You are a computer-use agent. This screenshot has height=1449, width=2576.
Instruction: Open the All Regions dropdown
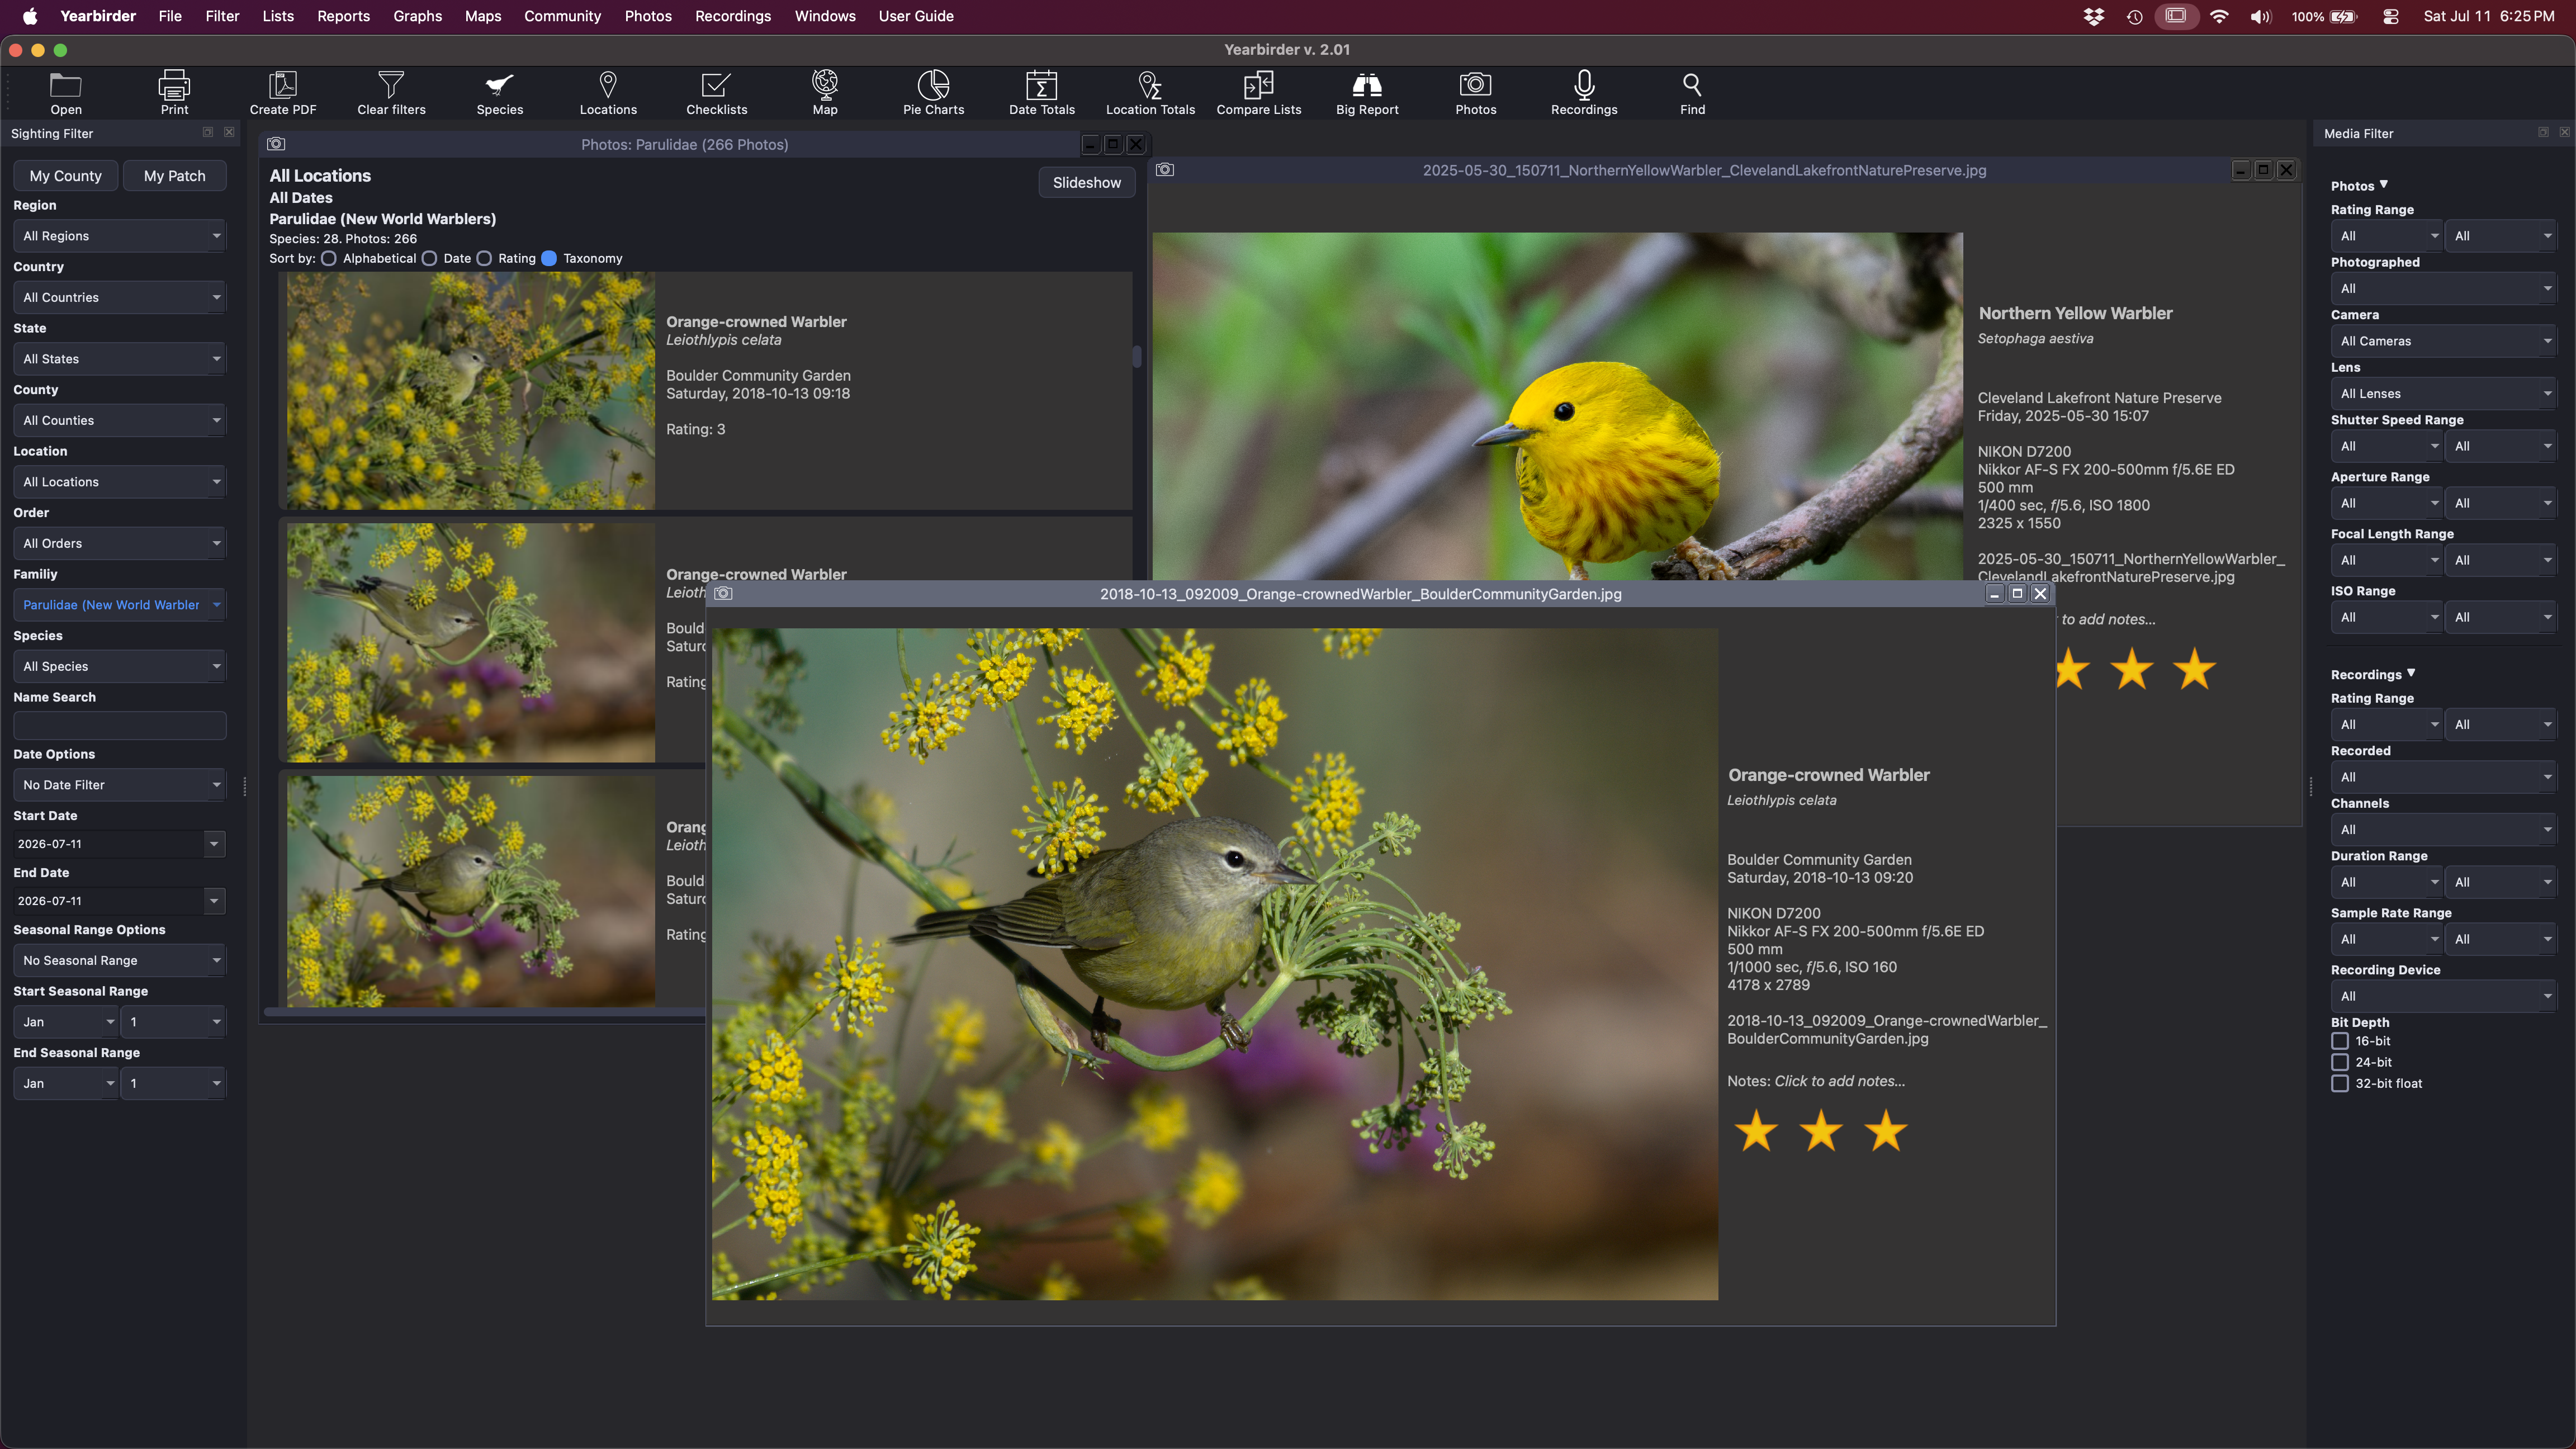pos(120,236)
